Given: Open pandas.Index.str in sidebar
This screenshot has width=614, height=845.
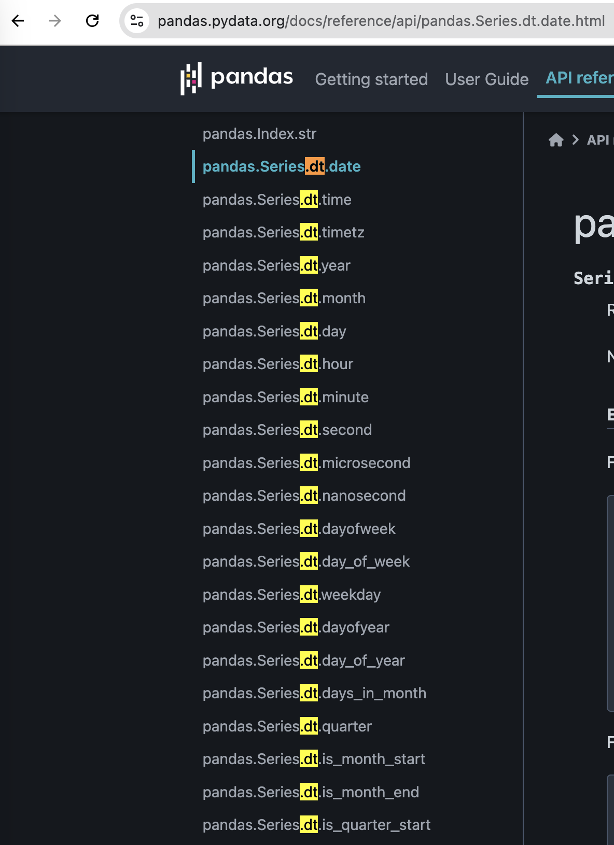Looking at the screenshot, I should [x=259, y=134].
